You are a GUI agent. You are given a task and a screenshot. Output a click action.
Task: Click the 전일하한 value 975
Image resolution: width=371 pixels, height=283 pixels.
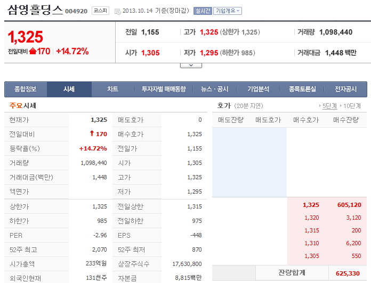click(197, 221)
